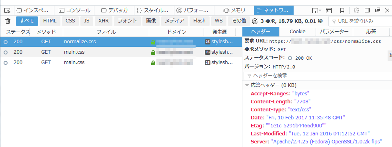Select the ネットワーク tab
The image size is (392, 147).
[x=274, y=10]
